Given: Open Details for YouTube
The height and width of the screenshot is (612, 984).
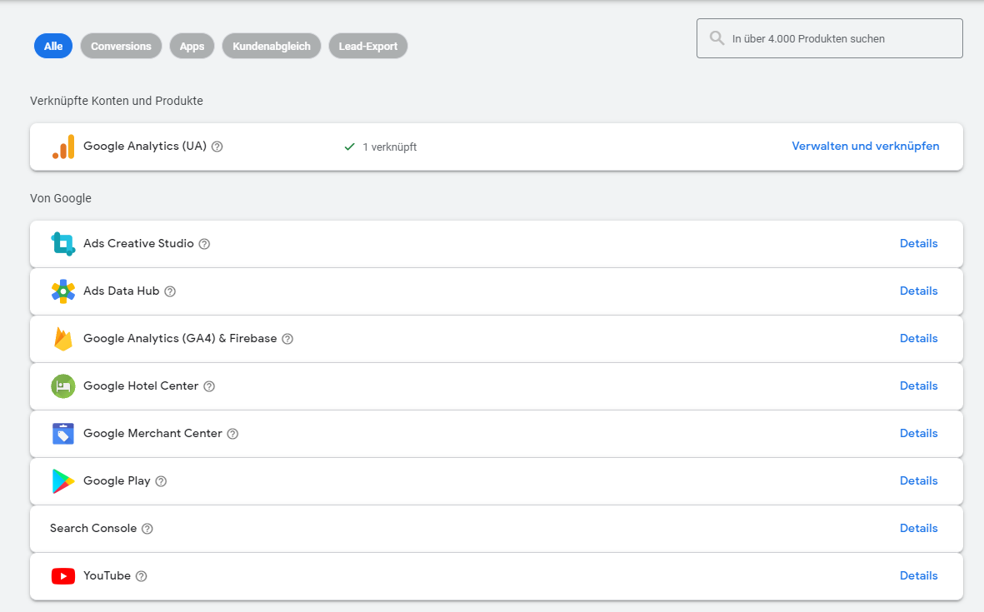Looking at the screenshot, I should 919,575.
